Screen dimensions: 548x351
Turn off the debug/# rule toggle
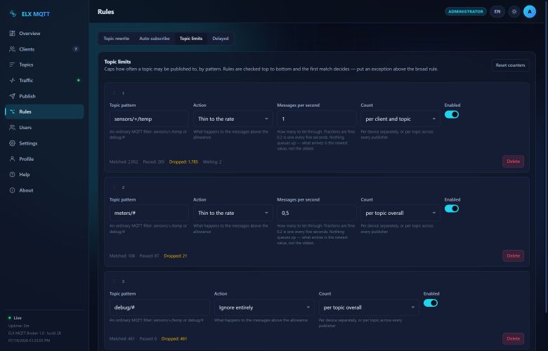(431, 303)
